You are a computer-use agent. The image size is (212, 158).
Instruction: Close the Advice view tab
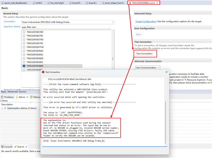click(x=27, y=97)
